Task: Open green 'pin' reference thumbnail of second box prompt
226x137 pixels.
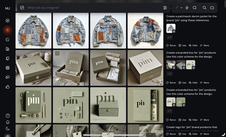Action: coord(181,102)
